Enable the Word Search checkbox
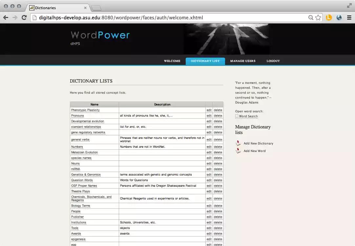355x246 pixels. (237, 116)
